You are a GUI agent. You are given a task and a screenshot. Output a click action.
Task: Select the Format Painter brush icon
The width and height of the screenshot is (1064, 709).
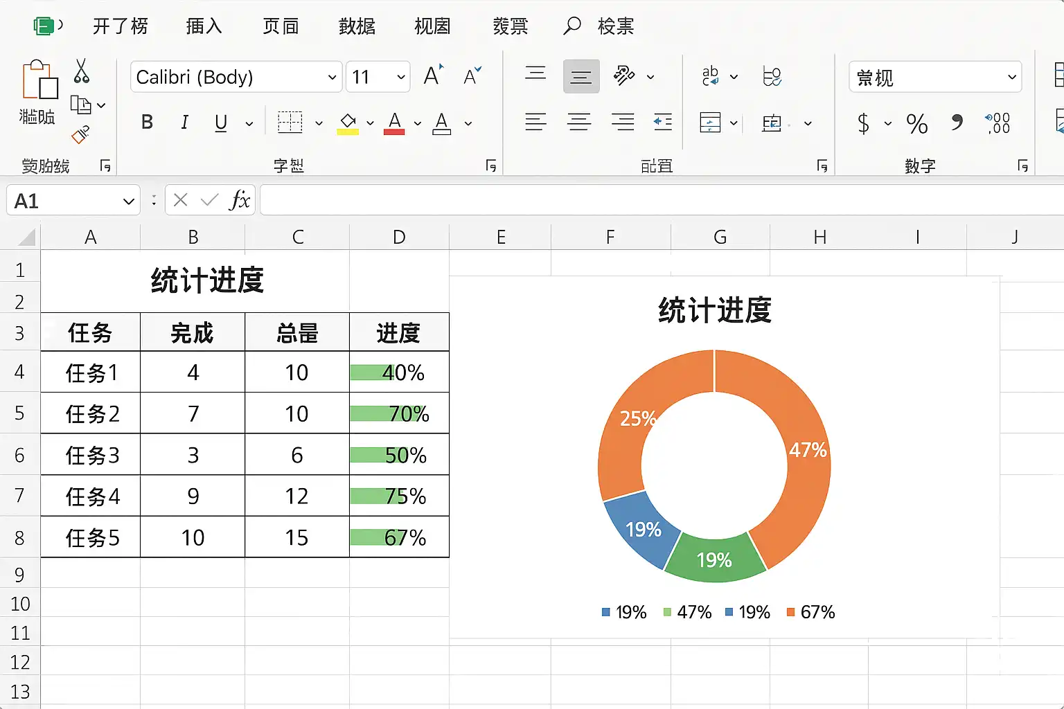point(81,134)
